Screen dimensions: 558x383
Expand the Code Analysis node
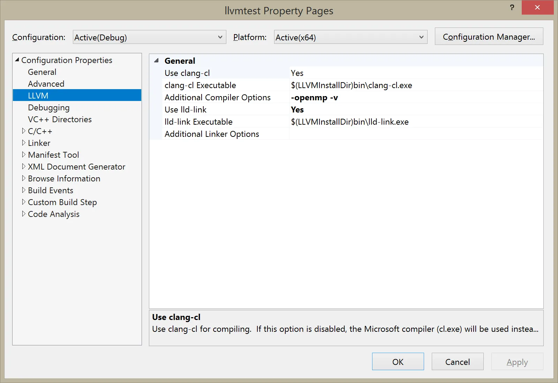pos(24,214)
